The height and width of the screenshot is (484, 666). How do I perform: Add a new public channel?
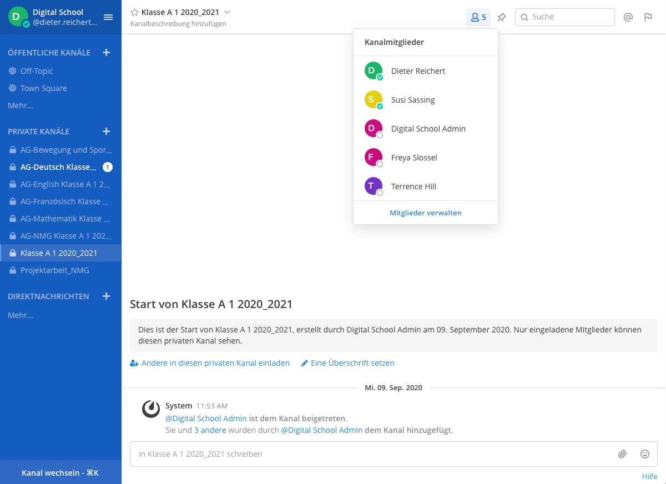point(107,53)
